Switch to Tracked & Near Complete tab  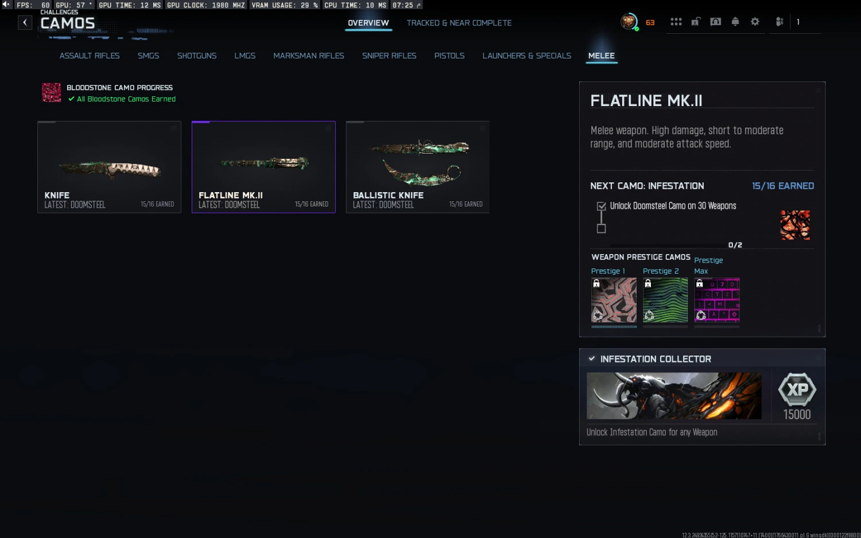(459, 23)
